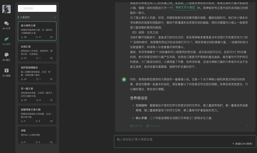The image size is (257, 153).
Task: Switch to the AI+创作 section
Action: 6,41
